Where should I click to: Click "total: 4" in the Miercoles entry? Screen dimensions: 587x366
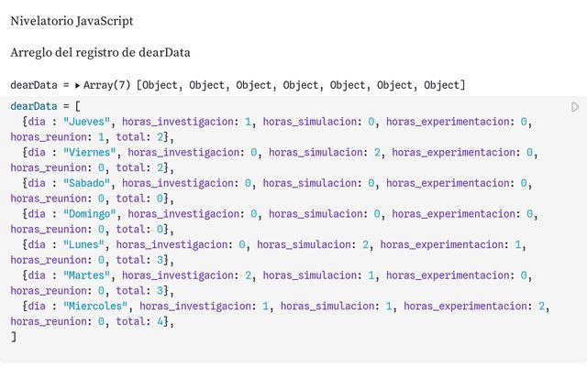(x=139, y=321)
